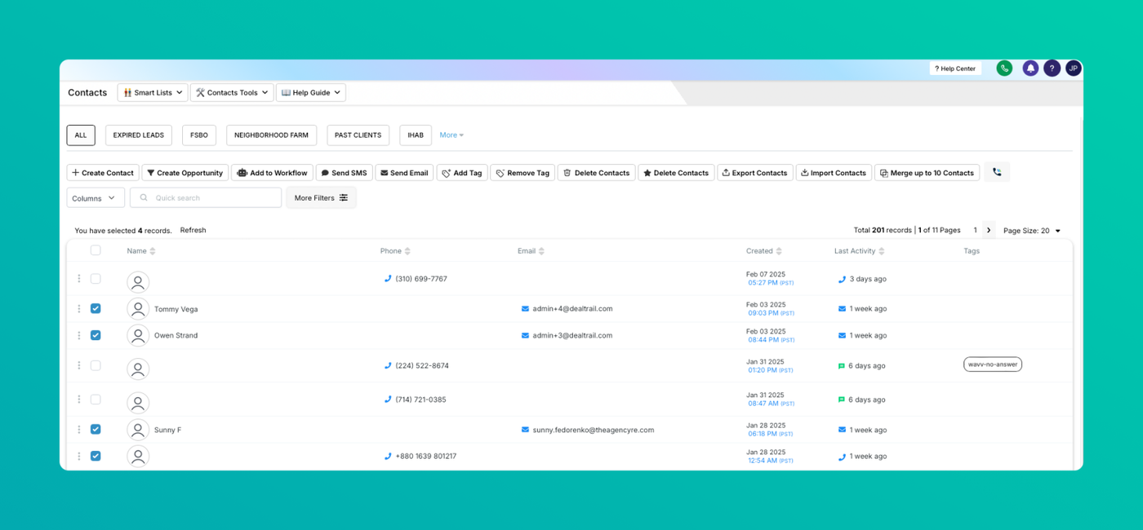Screen dimensions: 1143x530
Task: Uncheck the +880 1639 801217 contact checkbox
Action: 96,456
